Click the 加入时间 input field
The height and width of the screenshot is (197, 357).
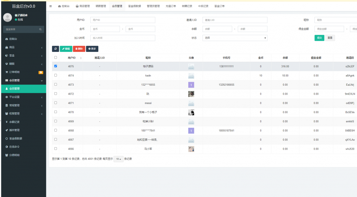click(x=123, y=38)
